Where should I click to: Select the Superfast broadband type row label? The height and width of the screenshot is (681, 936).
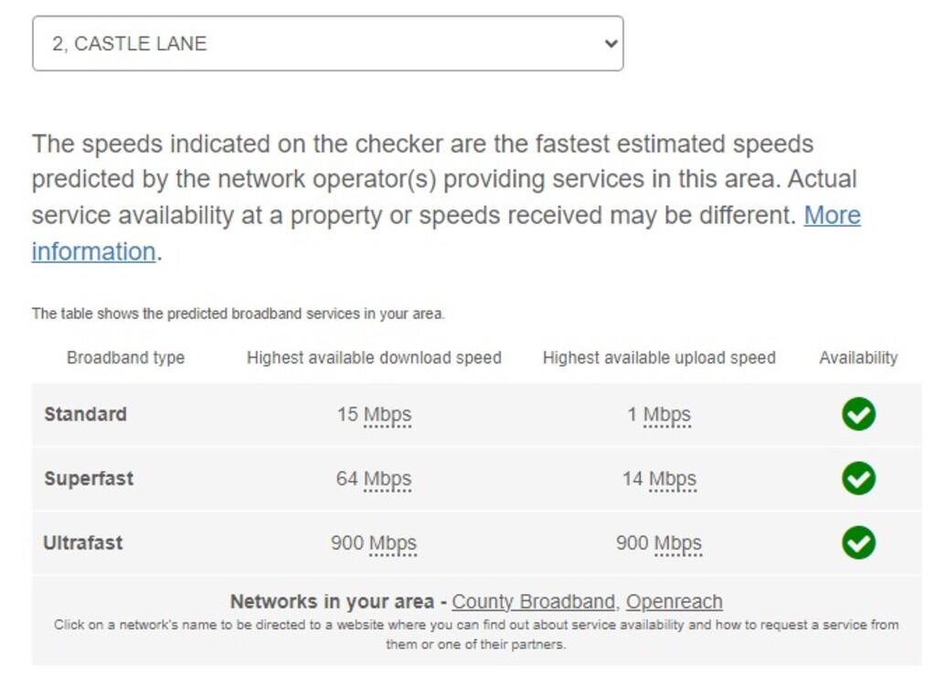click(x=89, y=478)
